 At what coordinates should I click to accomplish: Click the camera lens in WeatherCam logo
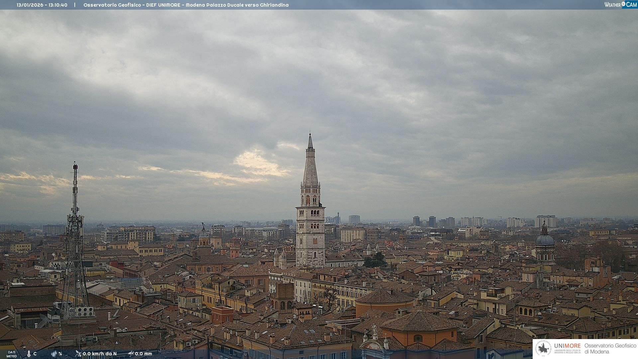click(x=623, y=4)
